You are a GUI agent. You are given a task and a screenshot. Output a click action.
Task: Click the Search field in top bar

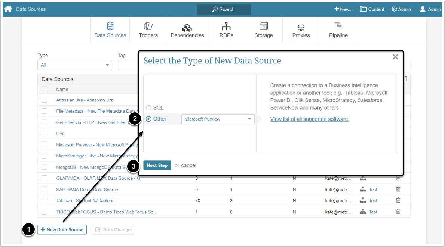pyautogui.click(x=224, y=9)
